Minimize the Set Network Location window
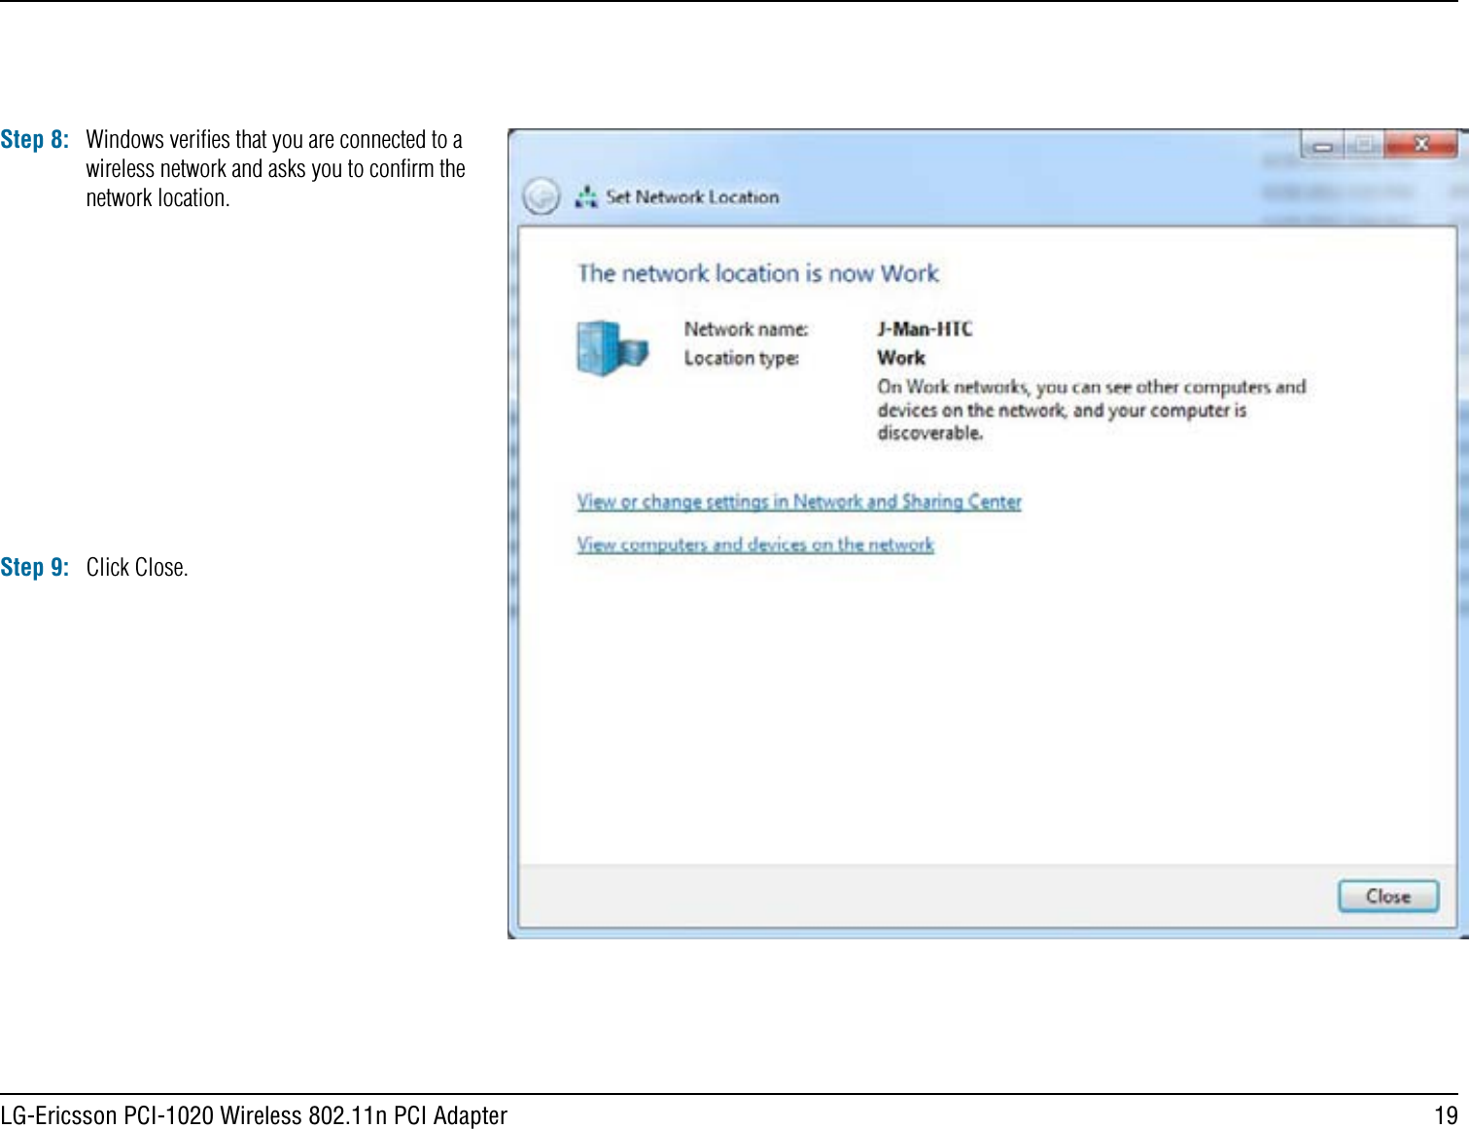Screen dimensions: 1469x1129 pos(1322,146)
